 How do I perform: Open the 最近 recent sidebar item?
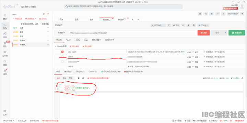pos(5,17)
